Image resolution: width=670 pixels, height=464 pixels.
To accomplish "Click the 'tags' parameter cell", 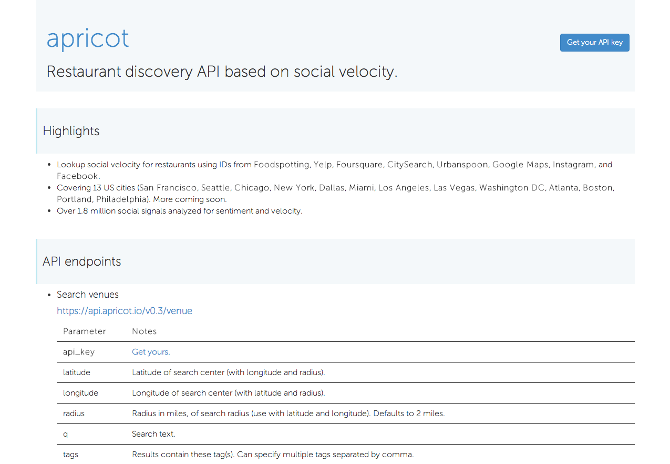I will (70, 455).
